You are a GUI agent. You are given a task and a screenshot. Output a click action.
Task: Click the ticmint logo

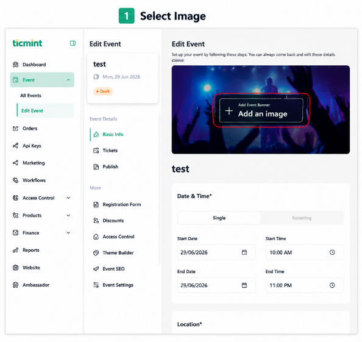click(x=27, y=43)
